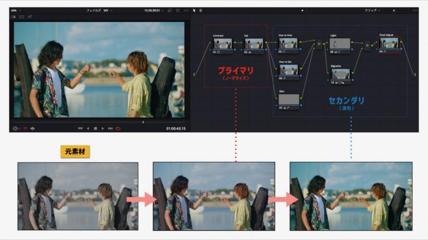Open the node editor three-dot options menu
Image resolution: width=428 pixels, height=240 pixels.
coord(415,11)
